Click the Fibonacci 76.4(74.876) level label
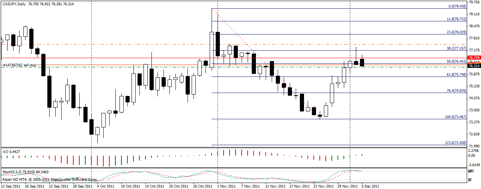 457,90
